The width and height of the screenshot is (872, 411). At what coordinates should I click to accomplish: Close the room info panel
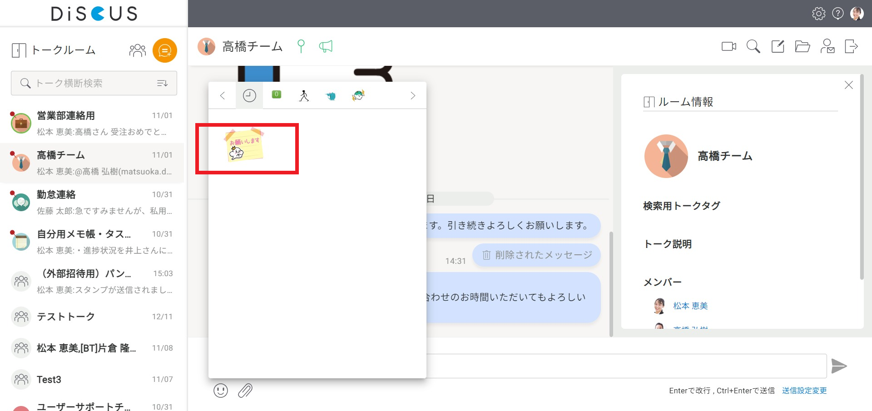(849, 85)
